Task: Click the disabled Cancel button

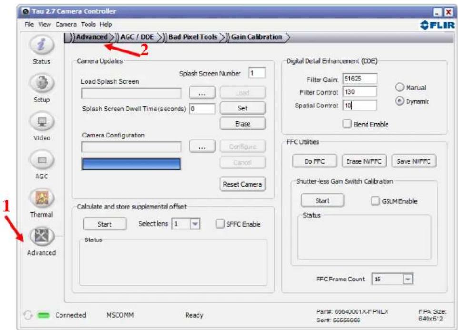Action: click(242, 162)
